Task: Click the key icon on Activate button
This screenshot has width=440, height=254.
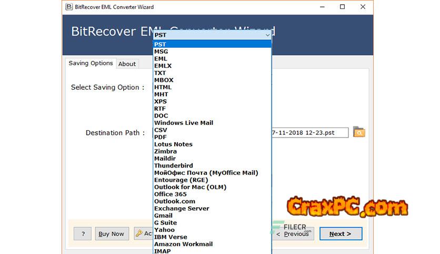Action: click(139, 234)
